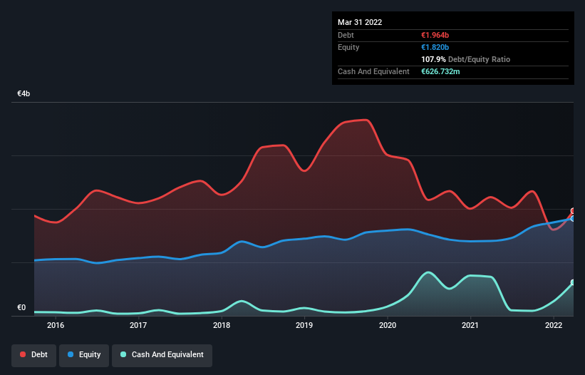This screenshot has height=375, width=585.
Task: Click the Debt label in tooltip
Action: (346, 35)
